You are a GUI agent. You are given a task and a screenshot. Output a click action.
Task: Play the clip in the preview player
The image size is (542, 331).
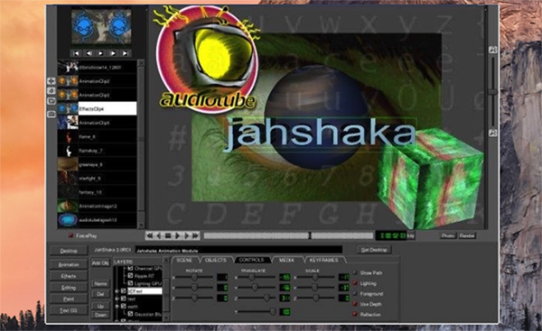[x=100, y=53]
